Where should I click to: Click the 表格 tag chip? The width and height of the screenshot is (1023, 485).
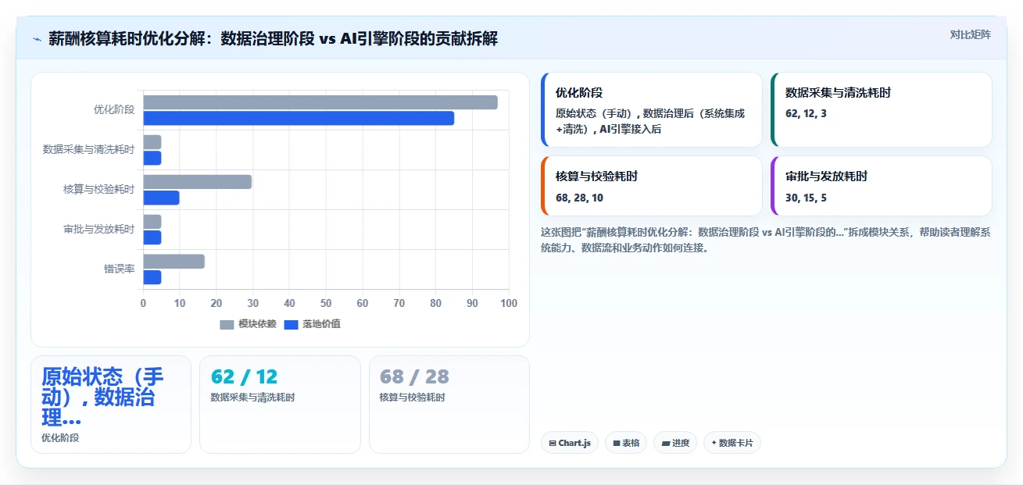tap(626, 443)
